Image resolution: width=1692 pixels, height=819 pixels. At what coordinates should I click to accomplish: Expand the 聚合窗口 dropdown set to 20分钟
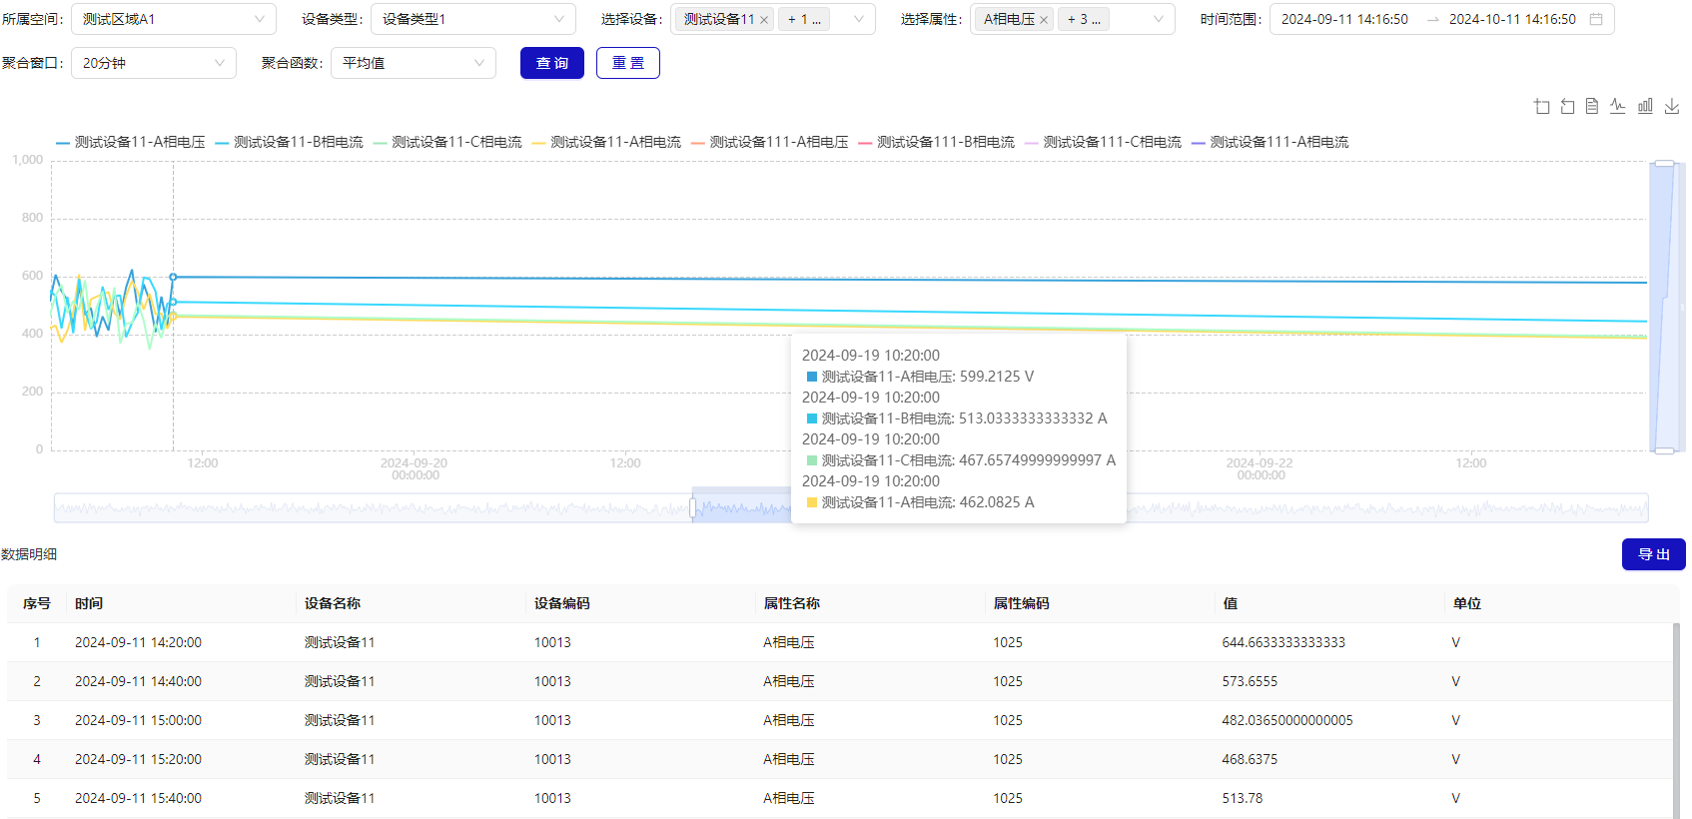[x=153, y=63]
